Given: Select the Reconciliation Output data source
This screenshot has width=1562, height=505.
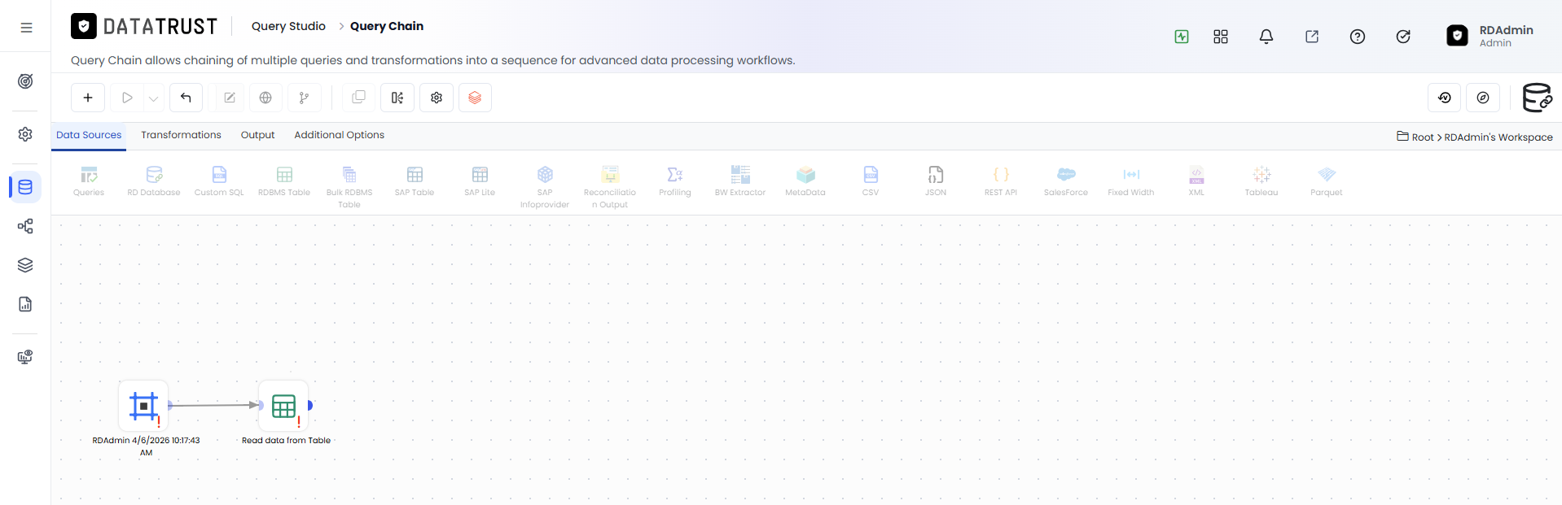Looking at the screenshot, I should 610,187.
